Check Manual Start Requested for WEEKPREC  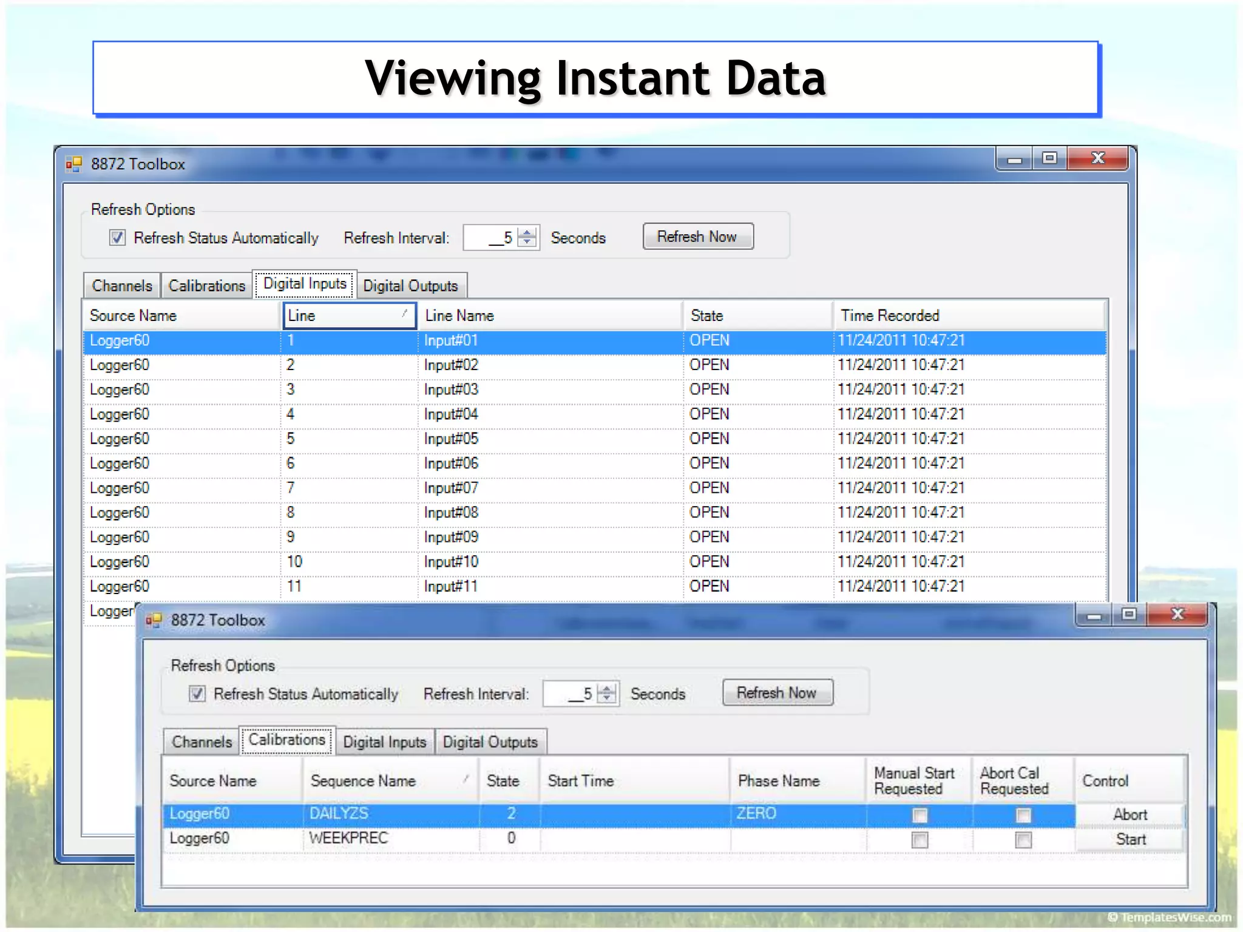920,840
